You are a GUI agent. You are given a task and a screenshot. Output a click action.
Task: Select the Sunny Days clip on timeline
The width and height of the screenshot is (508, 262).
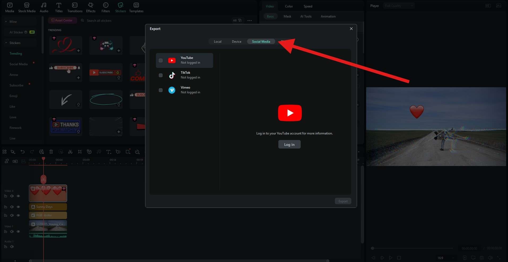(x=48, y=207)
